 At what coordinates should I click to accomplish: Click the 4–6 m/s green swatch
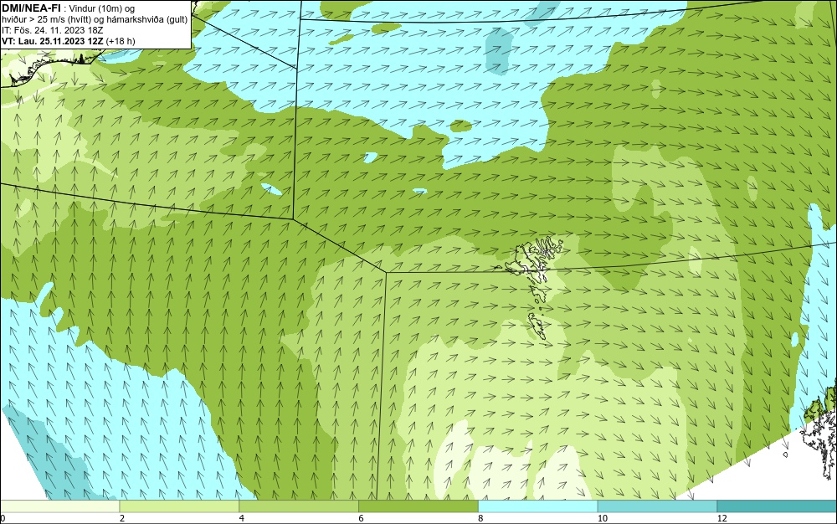[x=299, y=506]
